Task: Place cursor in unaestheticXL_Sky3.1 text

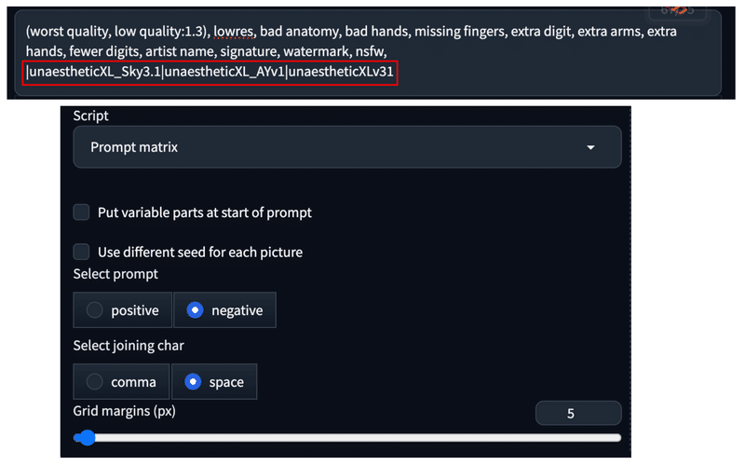Action: click(95, 72)
